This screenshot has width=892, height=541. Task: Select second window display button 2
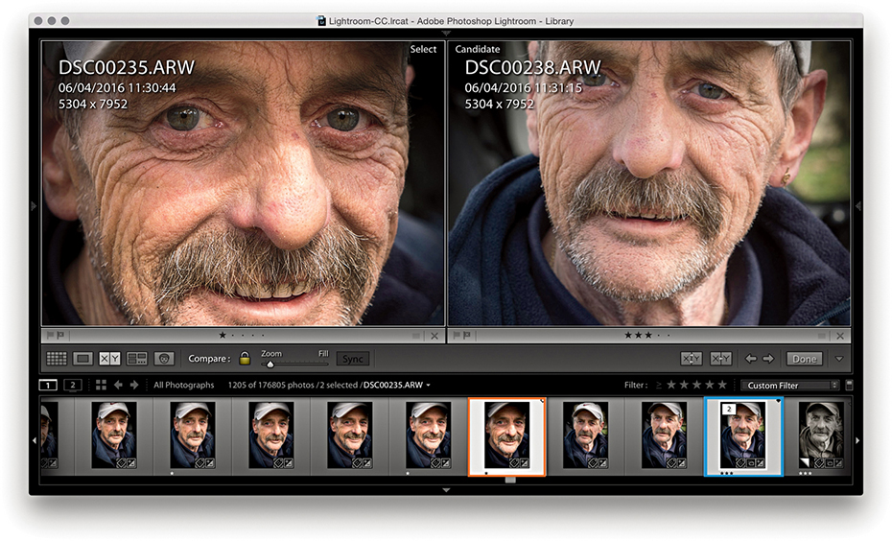click(72, 385)
